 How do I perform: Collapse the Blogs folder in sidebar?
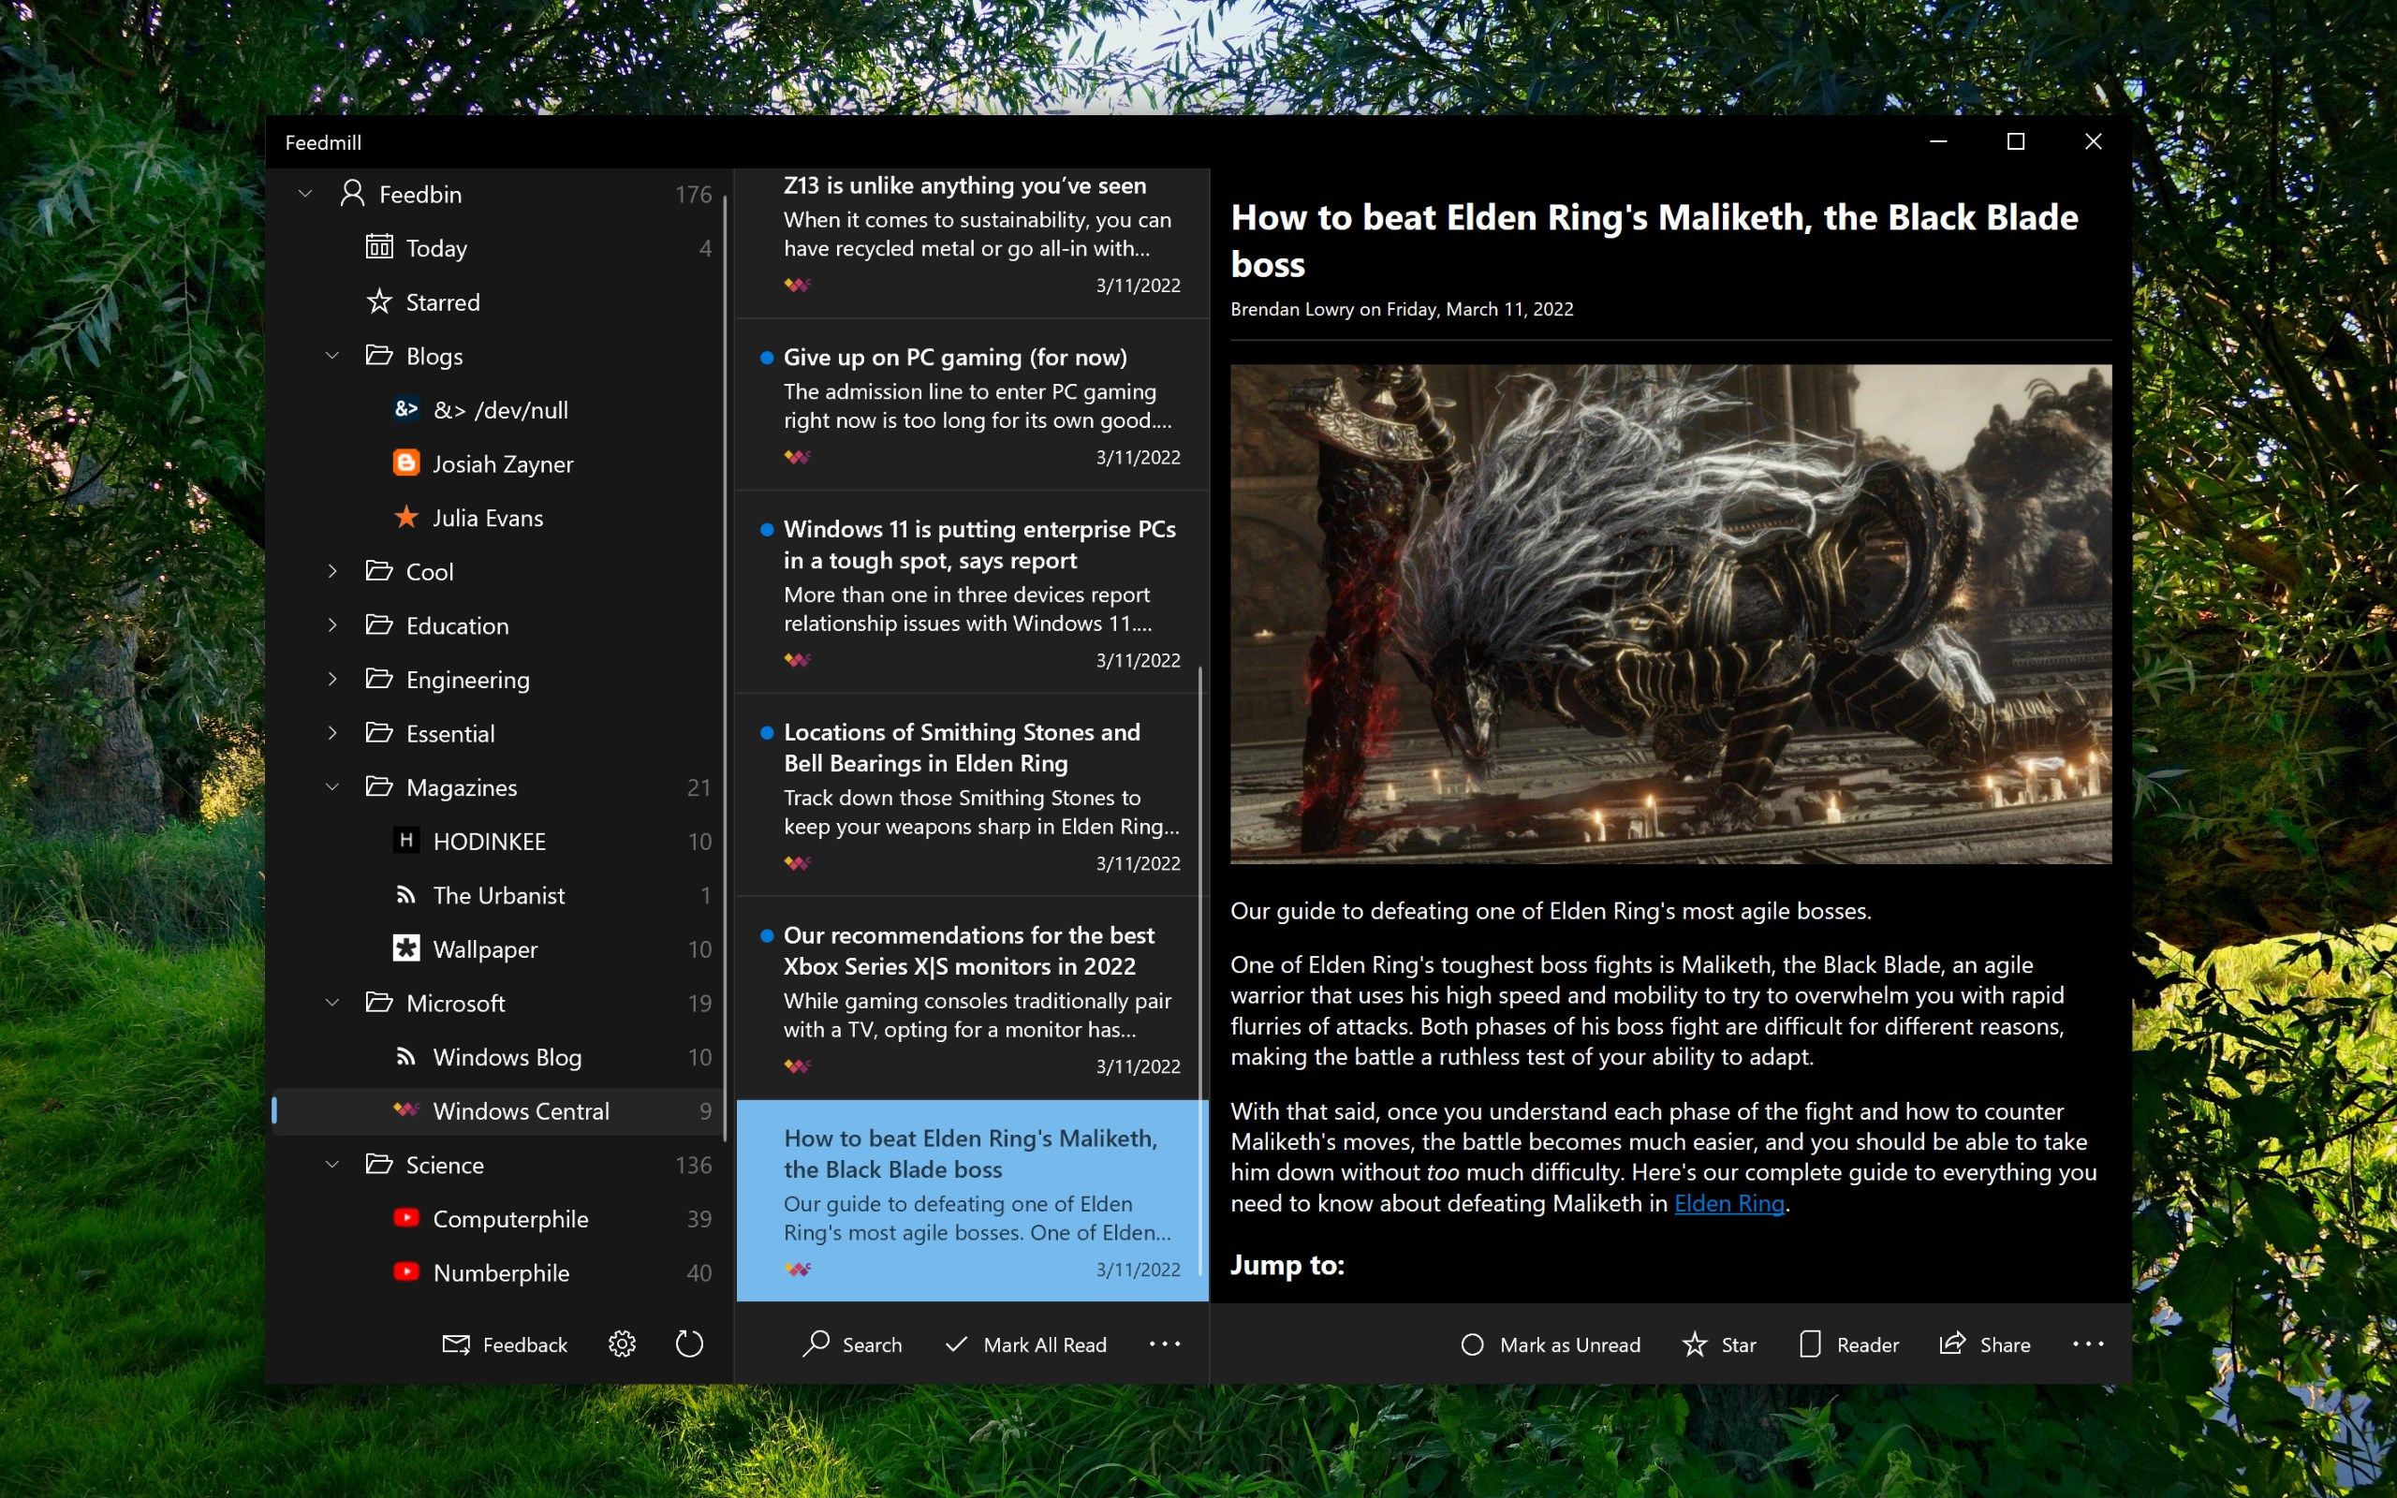333,354
